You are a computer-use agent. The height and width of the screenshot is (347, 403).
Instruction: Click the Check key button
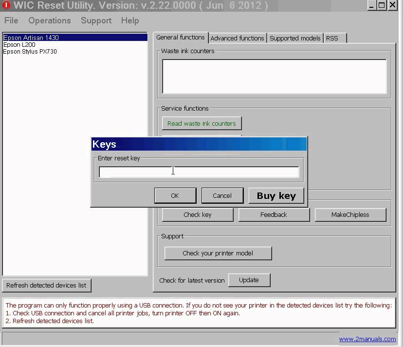(x=198, y=215)
